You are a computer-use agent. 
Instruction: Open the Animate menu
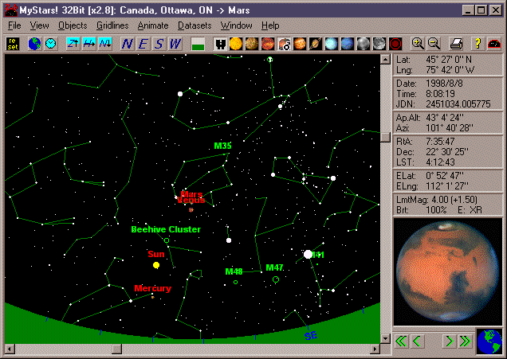point(153,25)
